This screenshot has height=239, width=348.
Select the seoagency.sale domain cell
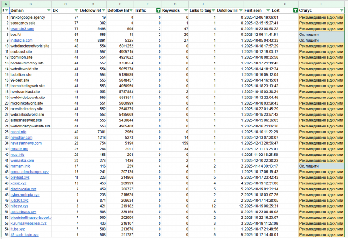[x=31, y=23]
